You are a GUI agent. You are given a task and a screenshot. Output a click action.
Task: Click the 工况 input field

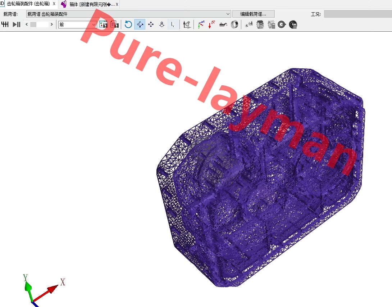[x=358, y=14]
